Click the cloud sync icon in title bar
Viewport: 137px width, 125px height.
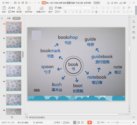tap(108, 3)
